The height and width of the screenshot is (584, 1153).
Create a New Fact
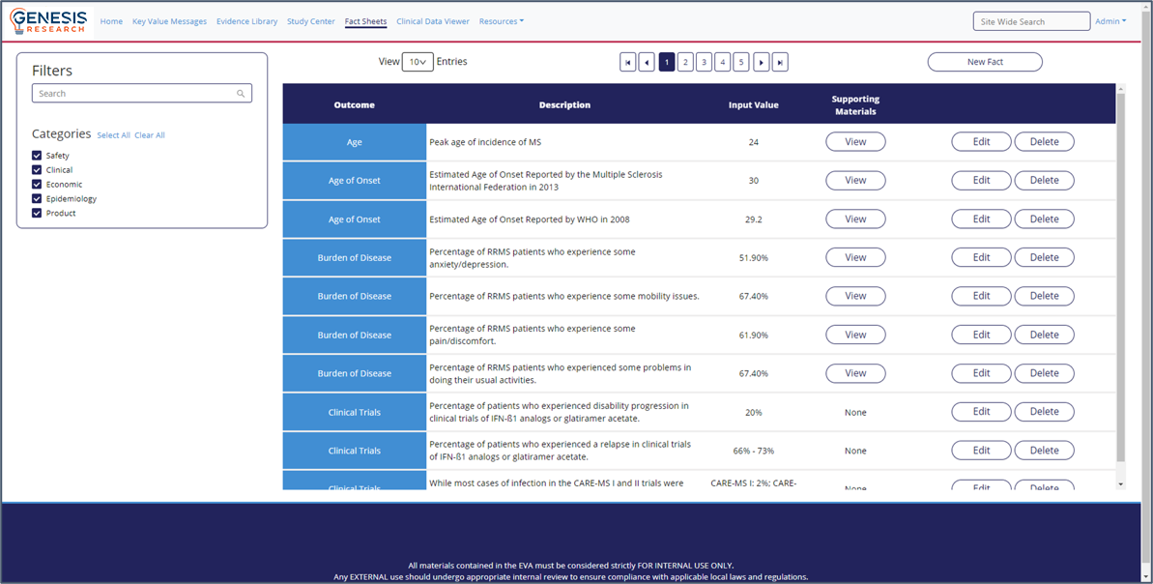[x=985, y=62]
